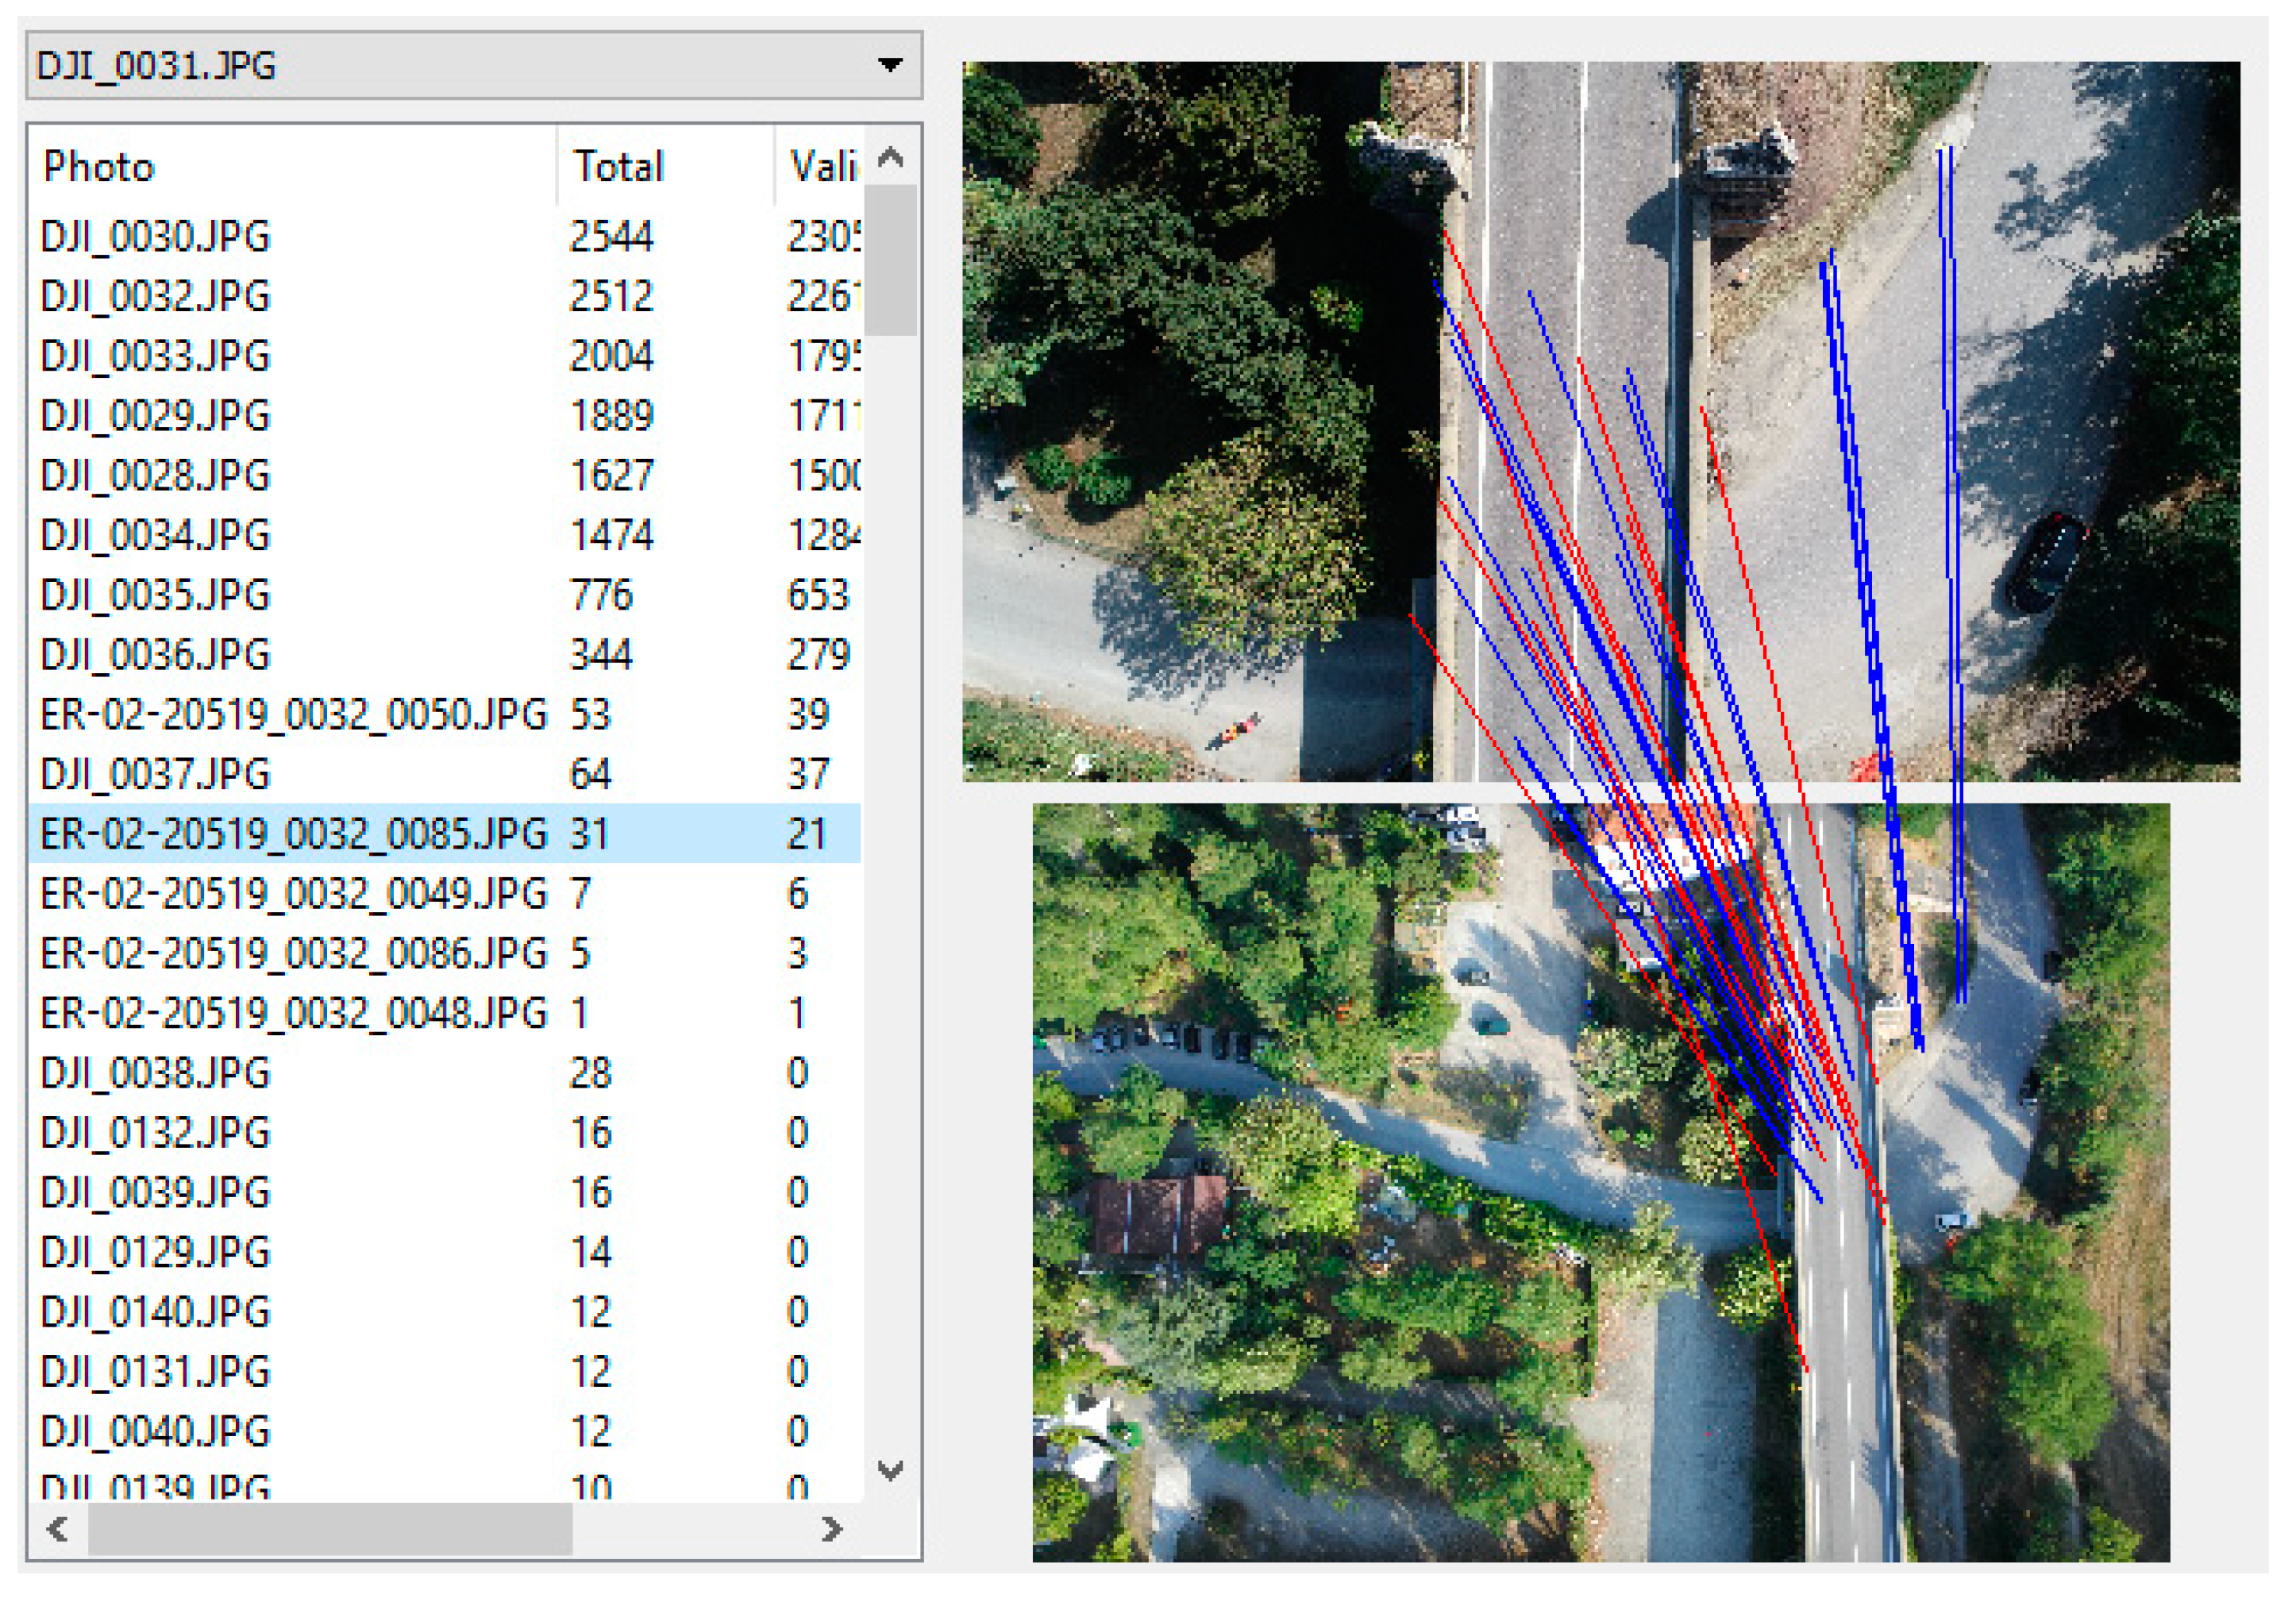Image resolution: width=2296 pixels, height=1598 pixels.
Task: Click the horizontal scrollbar thumb
Action: coord(330,1529)
